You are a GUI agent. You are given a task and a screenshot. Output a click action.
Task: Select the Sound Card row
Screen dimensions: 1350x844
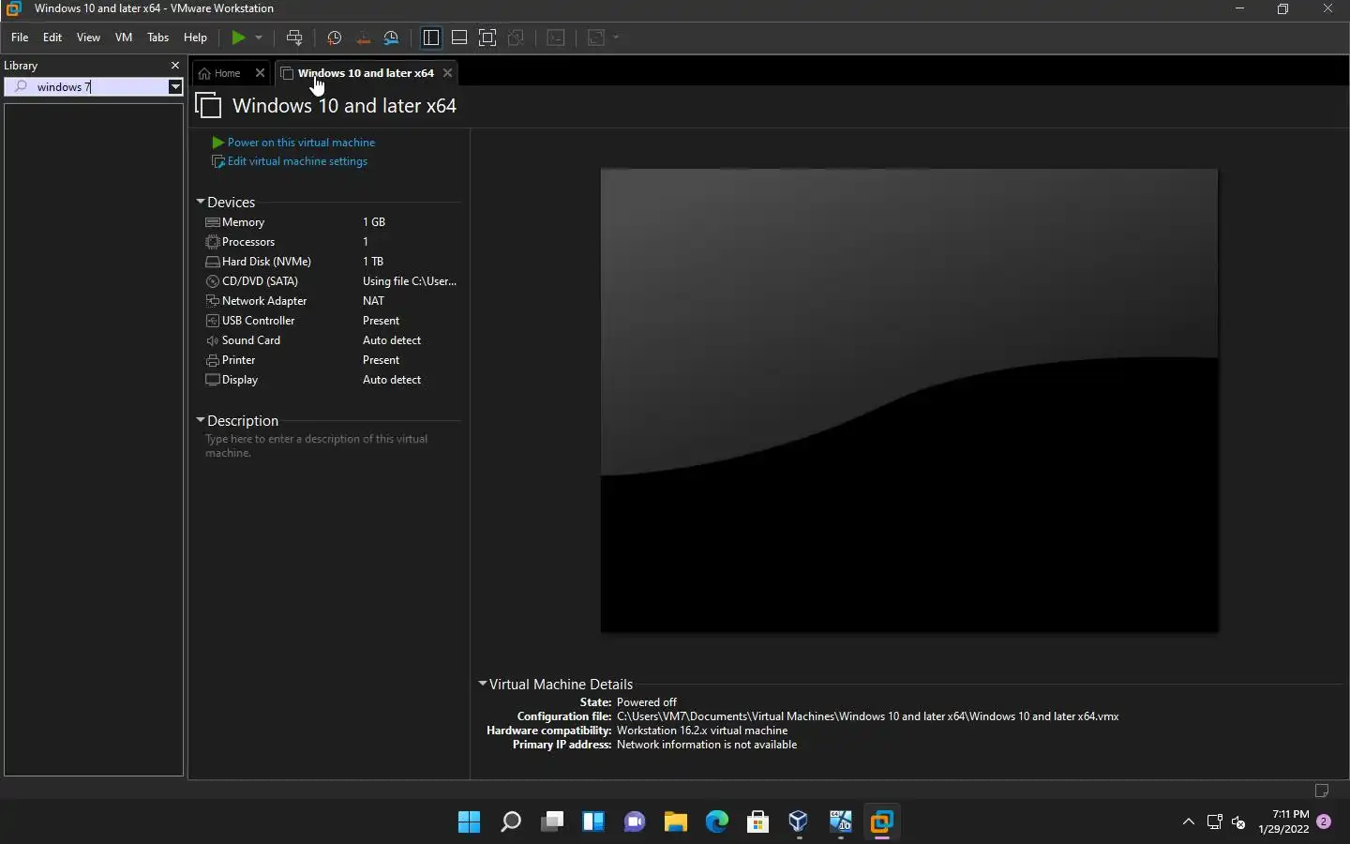pos(332,340)
